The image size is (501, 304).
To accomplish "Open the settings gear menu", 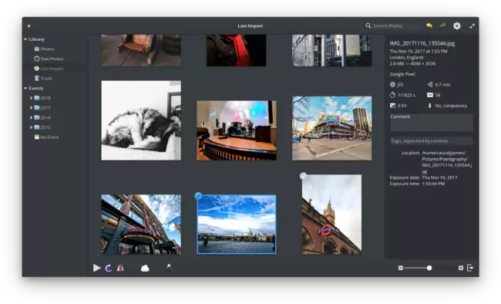I will point(457,26).
